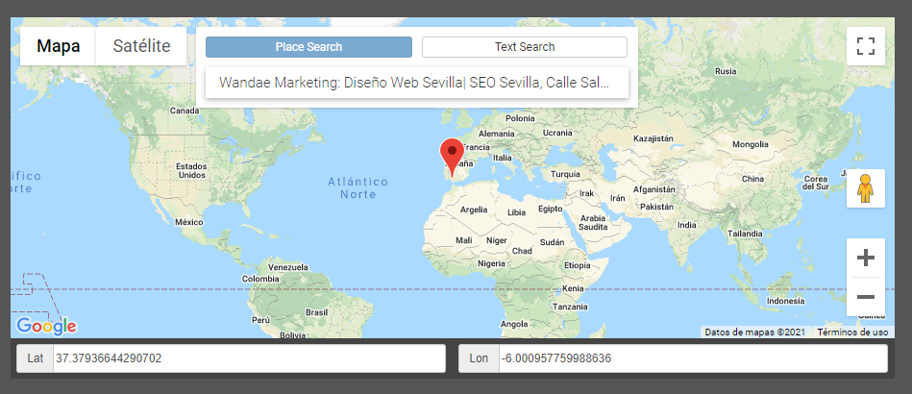This screenshot has width=912, height=394.
Task: Click the Bolivia label on map
Action: pyautogui.click(x=292, y=335)
